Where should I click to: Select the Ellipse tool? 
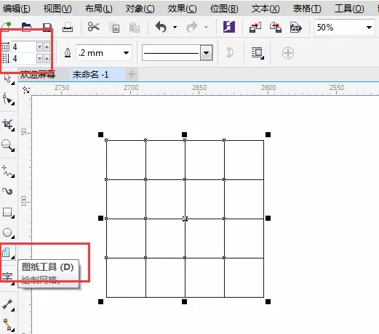pyautogui.click(x=8, y=233)
